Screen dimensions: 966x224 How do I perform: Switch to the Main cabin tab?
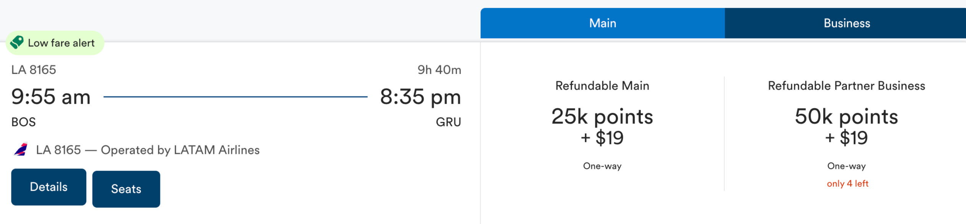(x=603, y=23)
